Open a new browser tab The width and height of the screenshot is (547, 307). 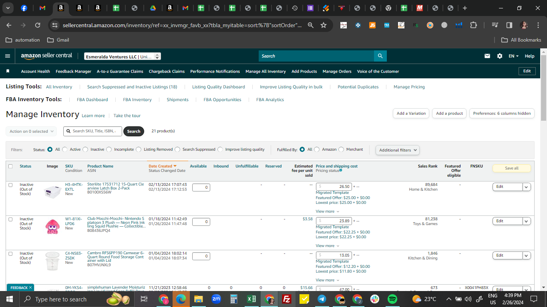point(465,8)
